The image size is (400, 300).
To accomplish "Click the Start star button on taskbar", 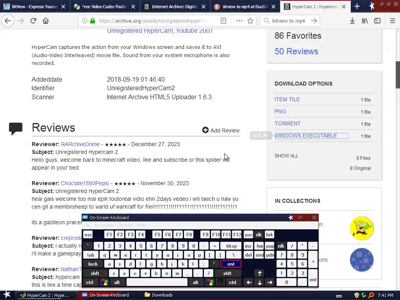I will point(7,295).
